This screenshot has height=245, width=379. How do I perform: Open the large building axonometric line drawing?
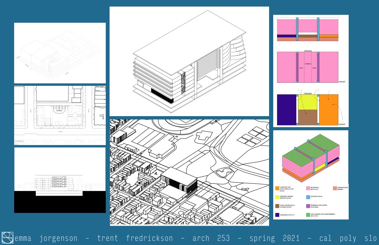pos(189,61)
